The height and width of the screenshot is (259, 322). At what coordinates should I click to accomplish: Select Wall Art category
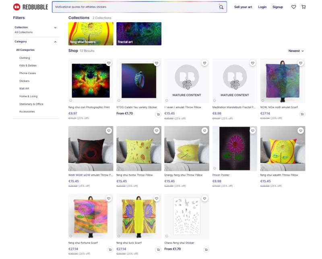[24, 89]
